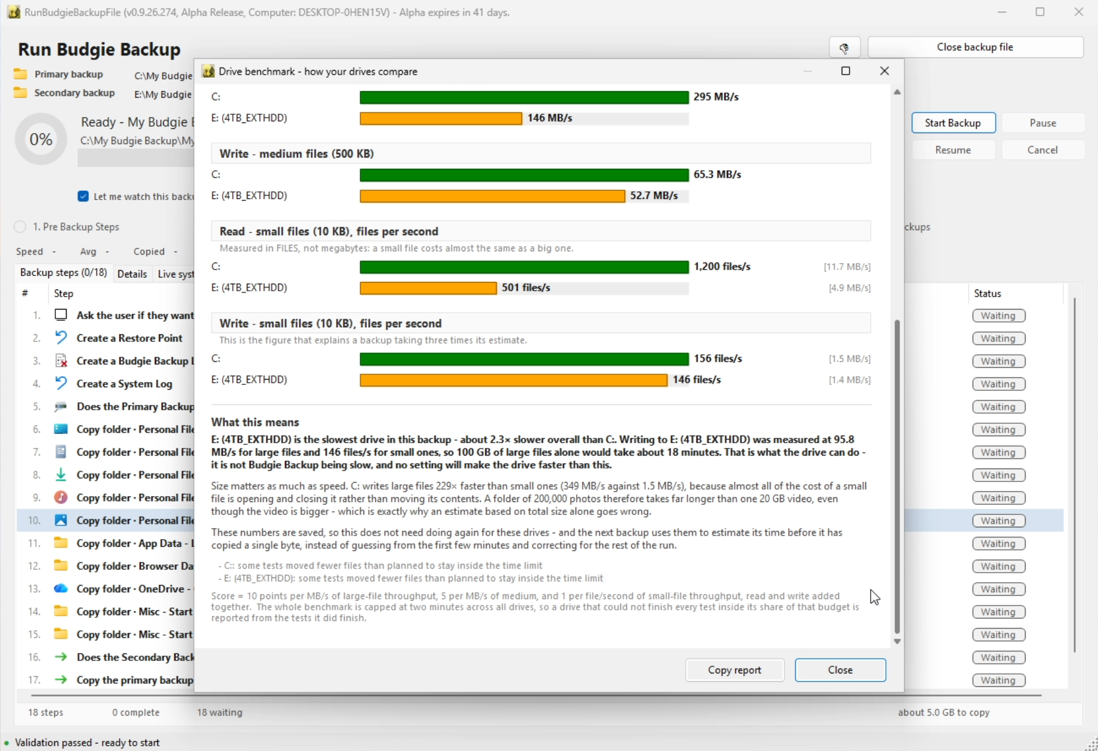Screen dimensions: 1098x751
Task: Click the pictures icon in step 10
Action: tap(61, 520)
